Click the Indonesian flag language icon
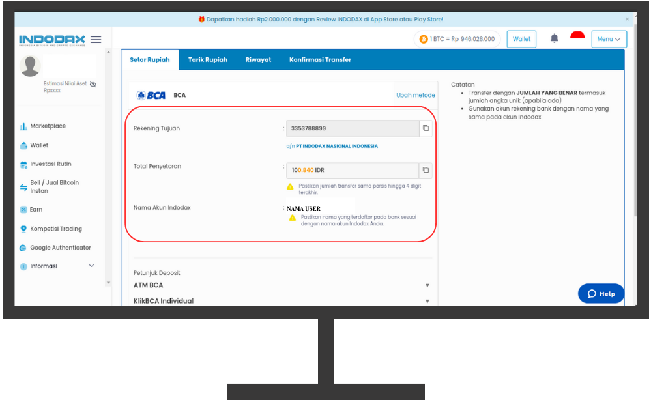Screen dimensions: 651x400 577,35
